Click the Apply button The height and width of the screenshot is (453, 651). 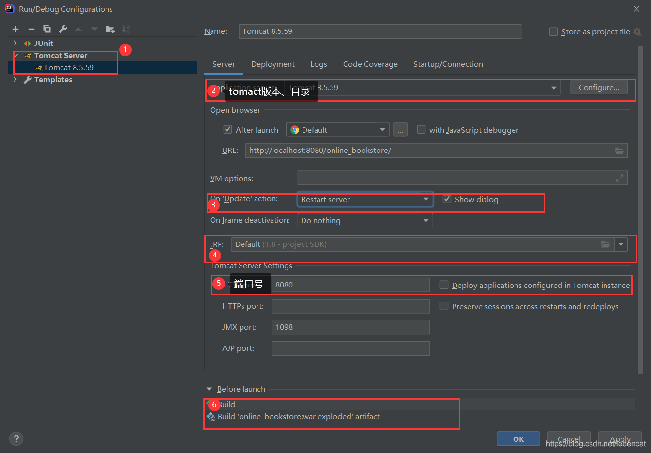click(620, 439)
